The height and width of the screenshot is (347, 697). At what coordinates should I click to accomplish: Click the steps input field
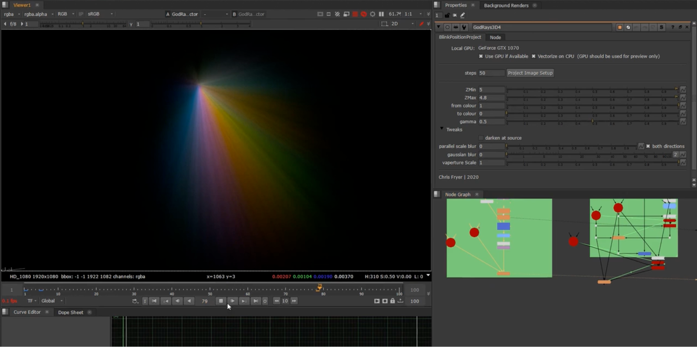click(491, 73)
